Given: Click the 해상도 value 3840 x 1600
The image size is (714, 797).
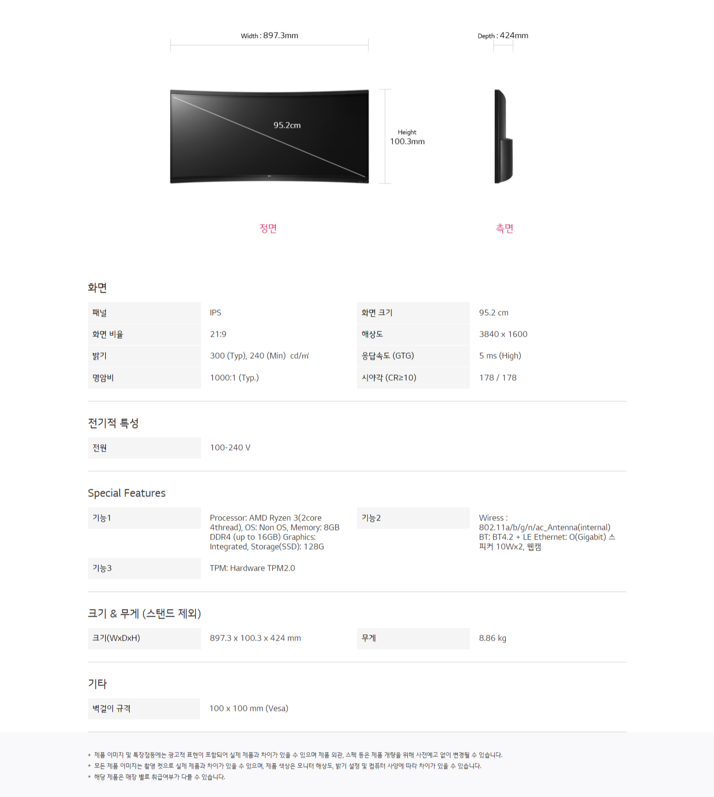Looking at the screenshot, I should [x=503, y=334].
